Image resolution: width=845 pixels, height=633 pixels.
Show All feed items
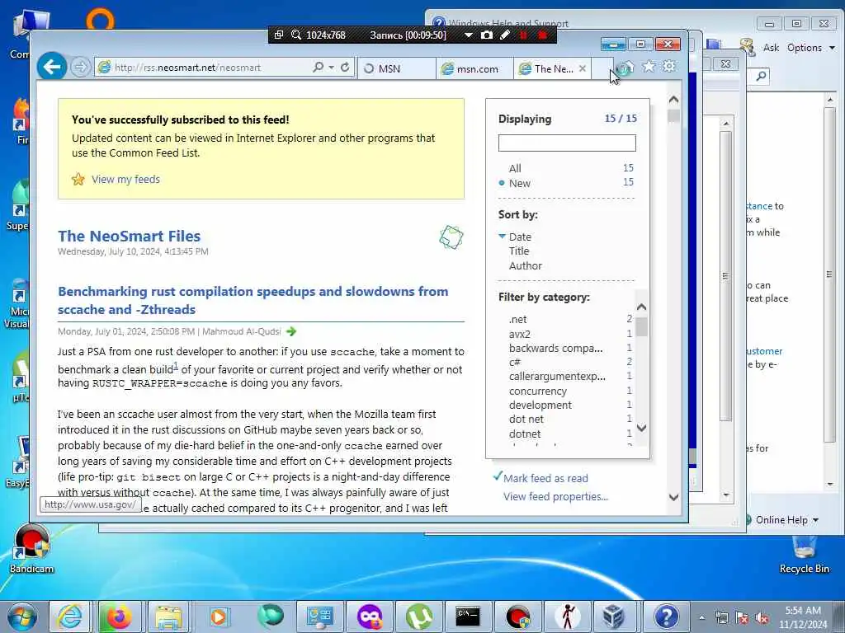pyautogui.click(x=515, y=168)
